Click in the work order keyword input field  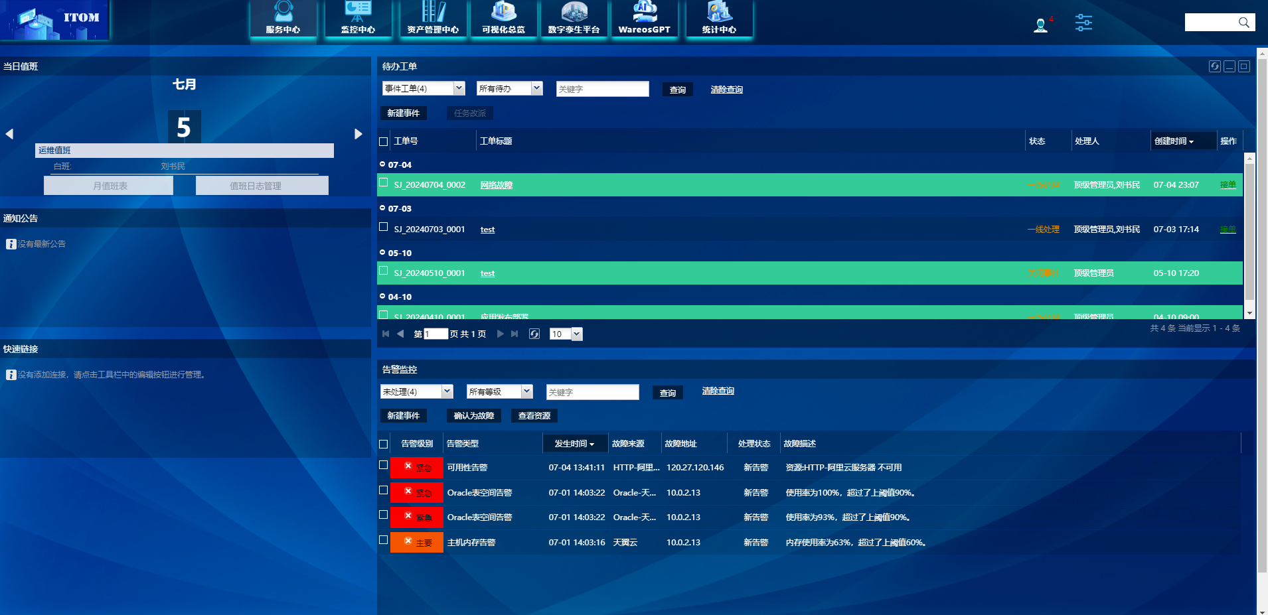click(603, 89)
